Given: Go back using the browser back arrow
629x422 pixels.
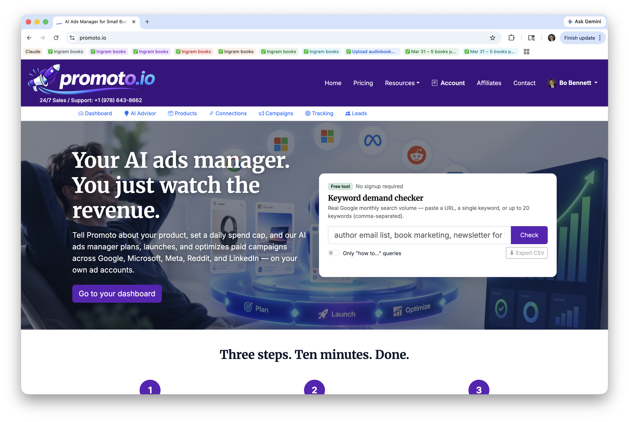Looking at the screenshot, I should (x=29, y=38).
